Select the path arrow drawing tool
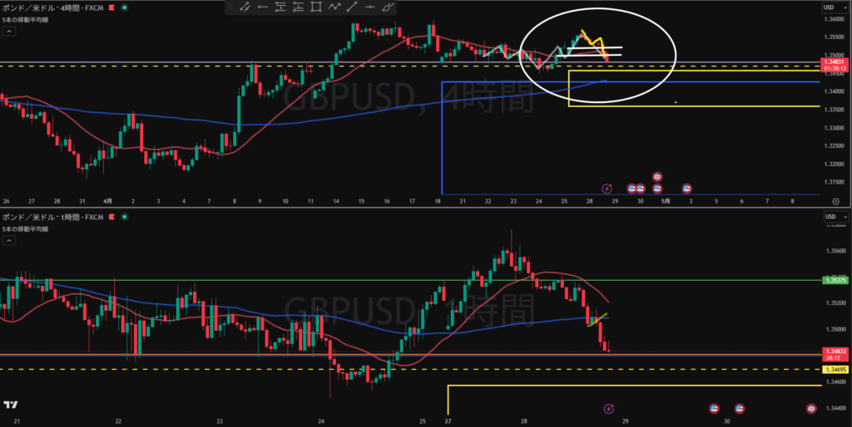This screenshot has height=427, width=852. click(334, 7)
